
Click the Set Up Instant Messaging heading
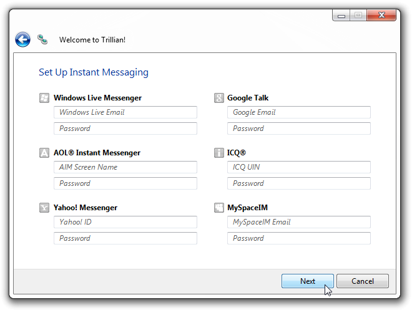click(x=94, y=72)
